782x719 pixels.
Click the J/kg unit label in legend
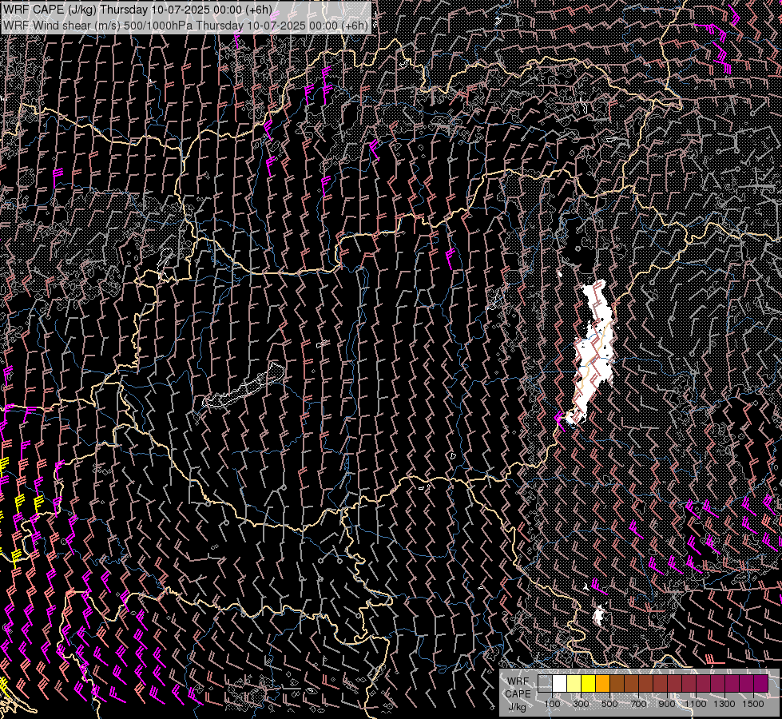tap(518, 707)
